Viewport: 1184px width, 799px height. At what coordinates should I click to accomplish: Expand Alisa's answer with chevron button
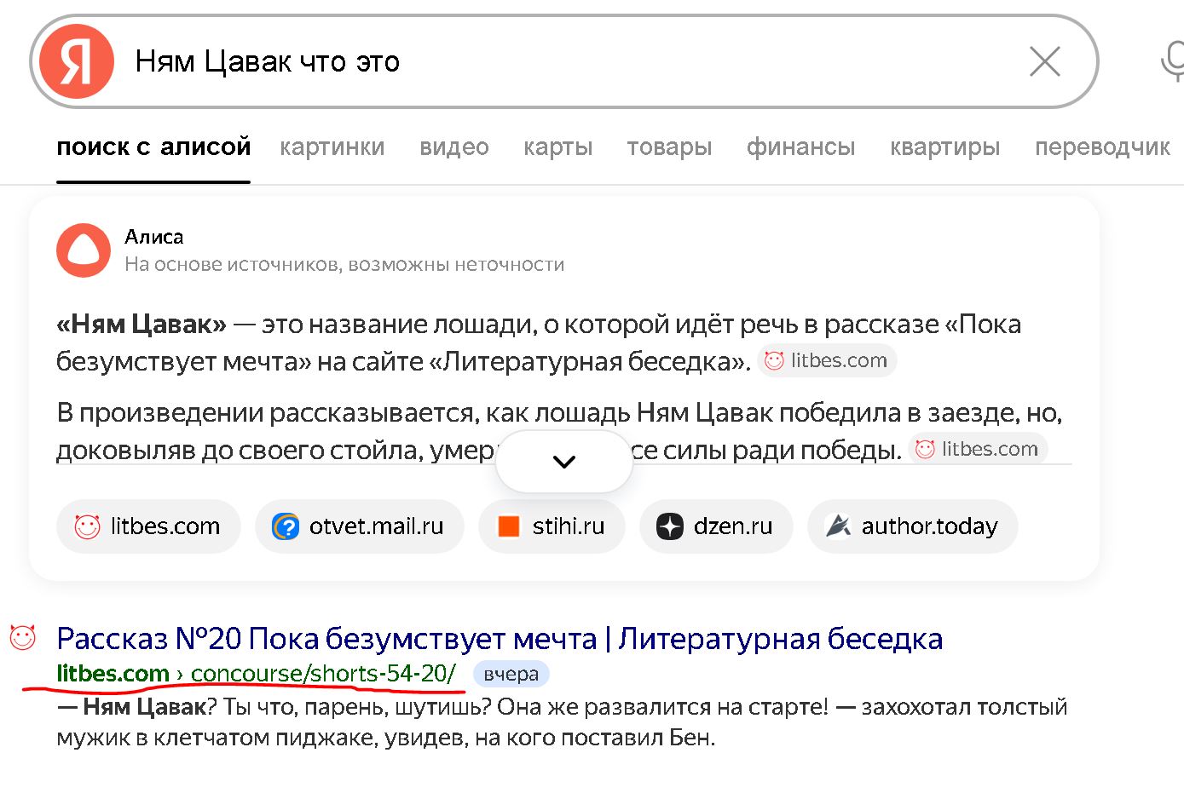tap(564, 462)
